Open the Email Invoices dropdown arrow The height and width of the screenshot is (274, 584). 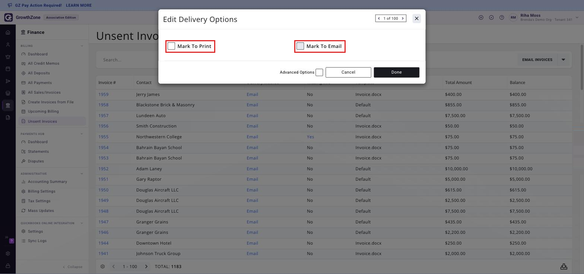pos(563,59)
